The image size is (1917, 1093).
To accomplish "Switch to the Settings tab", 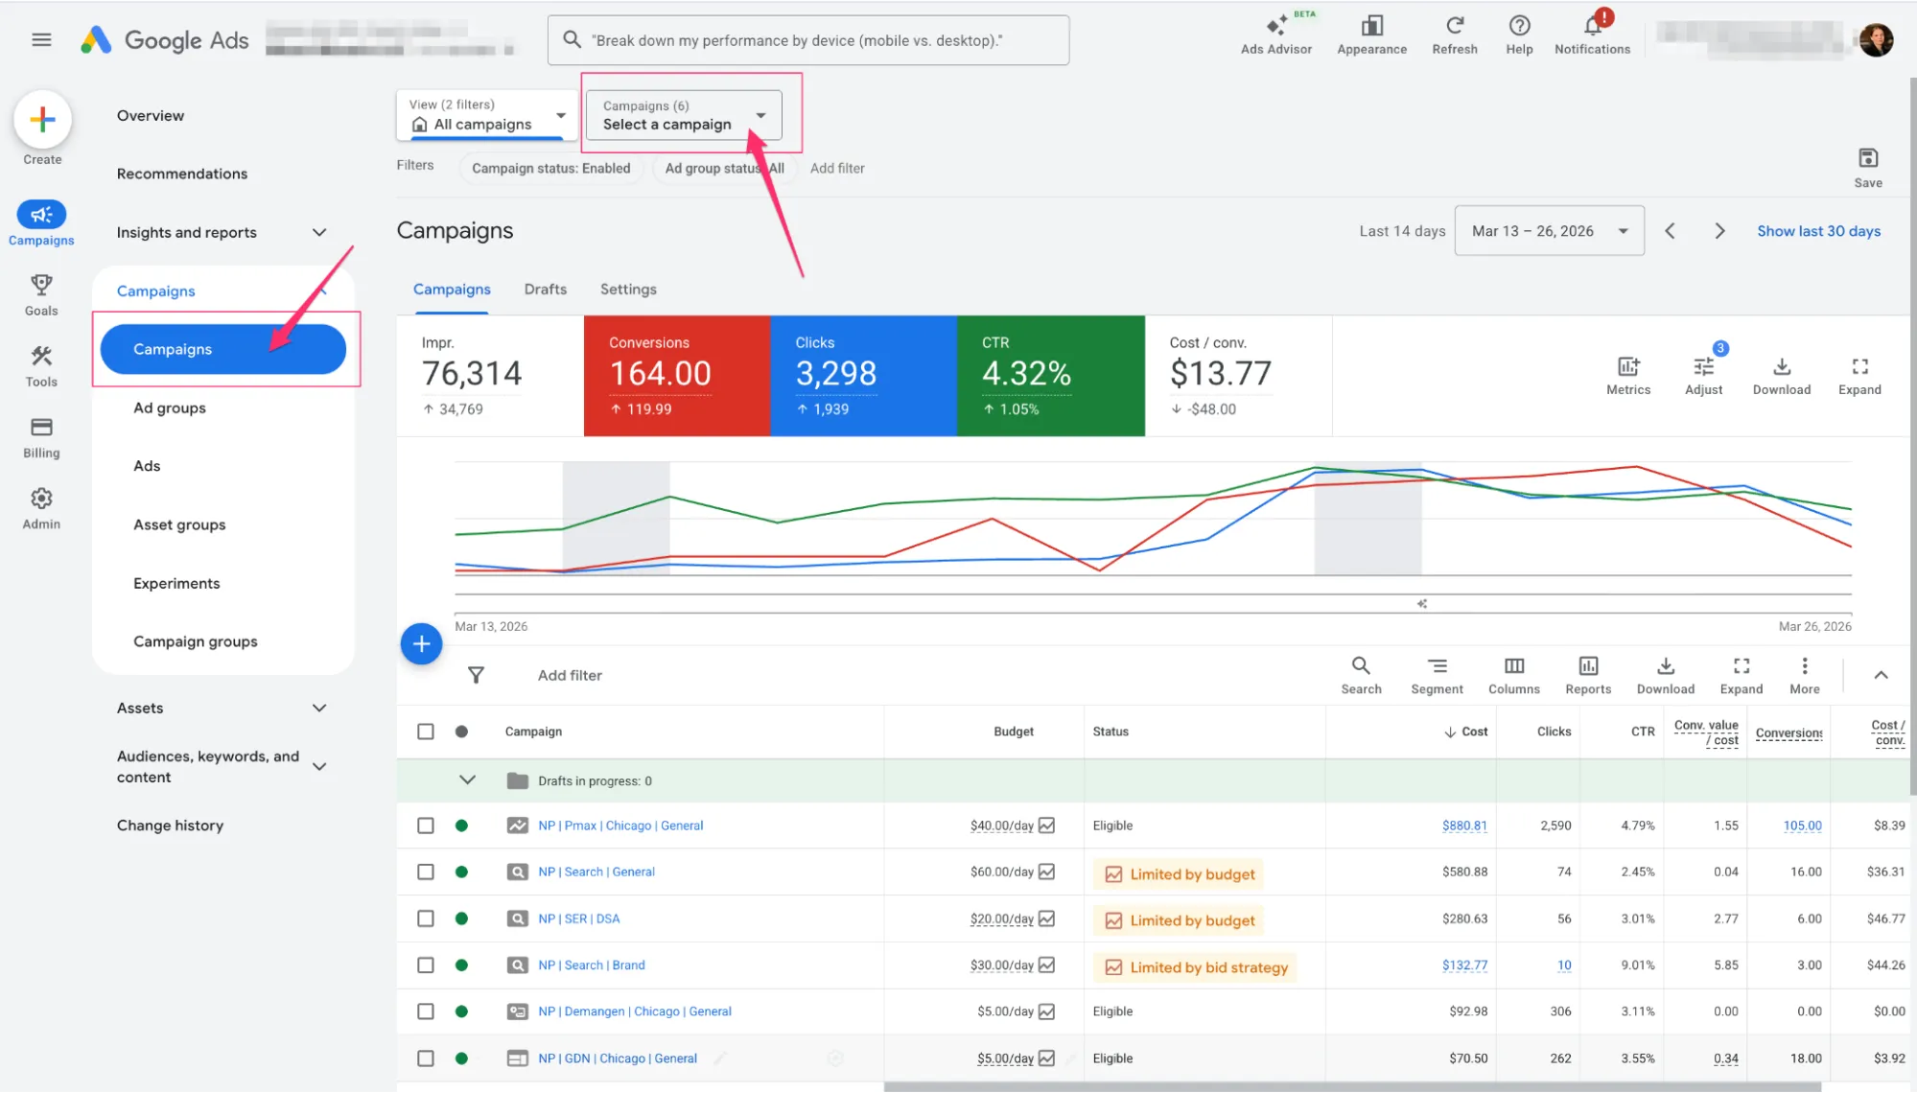I will (628, 290).
